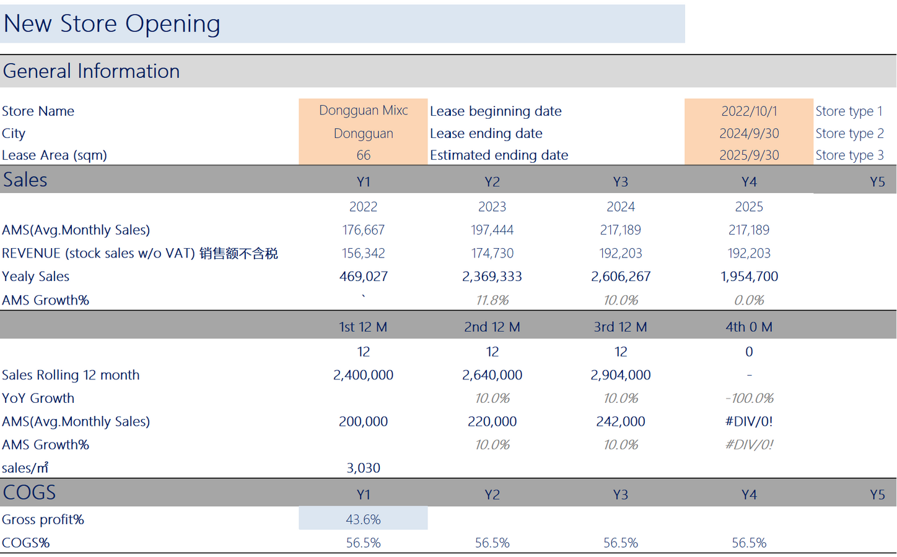The image size is (897, 557).
Task: Select the Lease Area value 66
Action: [x=363, y=155]
